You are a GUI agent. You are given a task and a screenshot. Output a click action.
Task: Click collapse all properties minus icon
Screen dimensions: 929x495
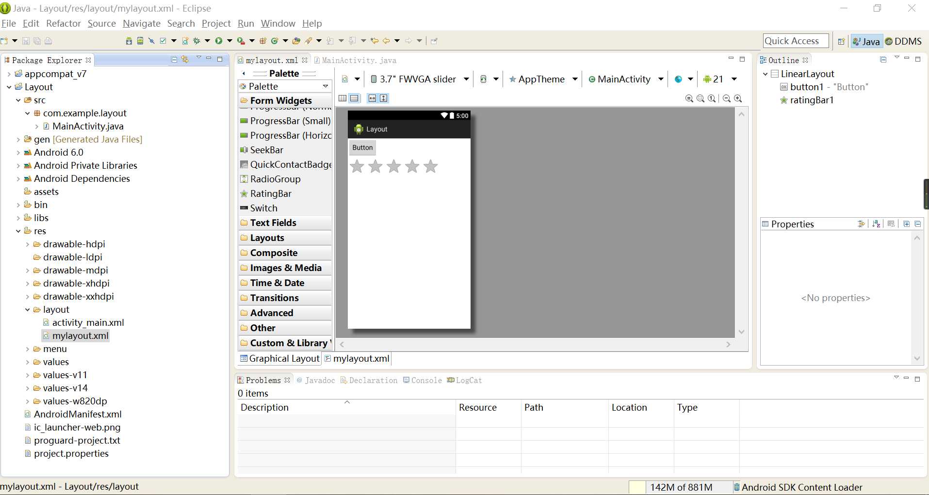pyautogui.click(x=917, y=224)
